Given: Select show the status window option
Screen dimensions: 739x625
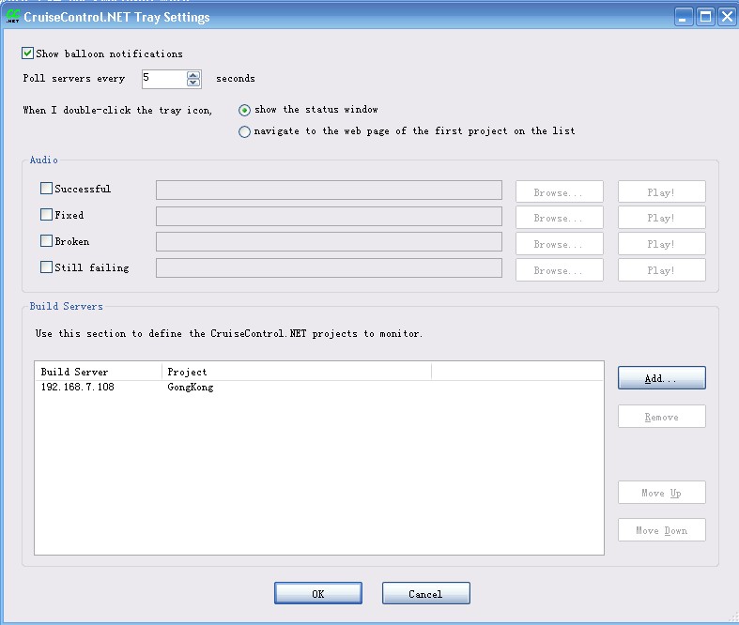Looking at the screenshot, I should pos(244,110).
